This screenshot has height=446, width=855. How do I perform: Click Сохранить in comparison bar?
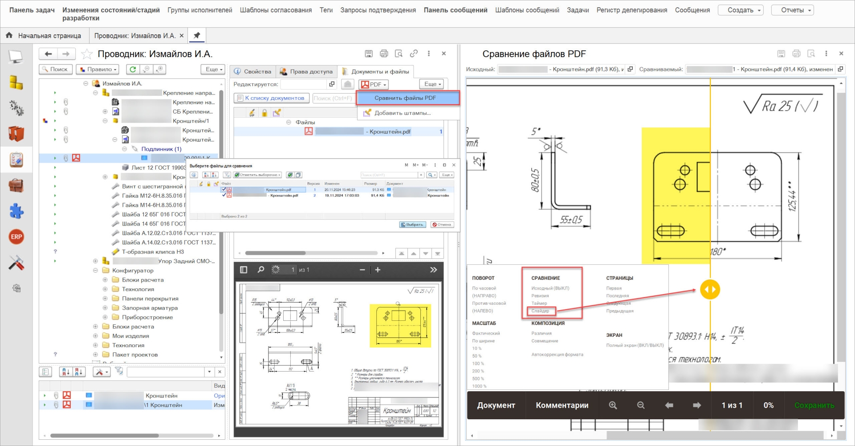(x=814, y=405)
